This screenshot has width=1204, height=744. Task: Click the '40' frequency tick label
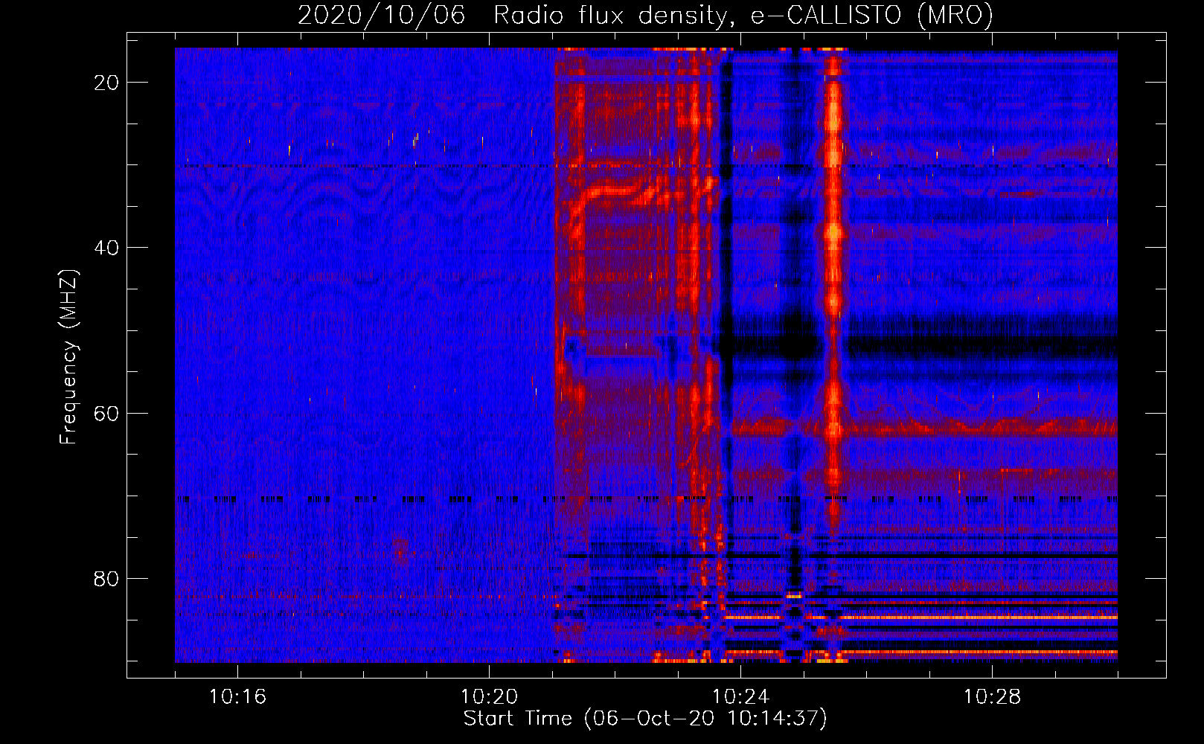click(x=107, y=248)
